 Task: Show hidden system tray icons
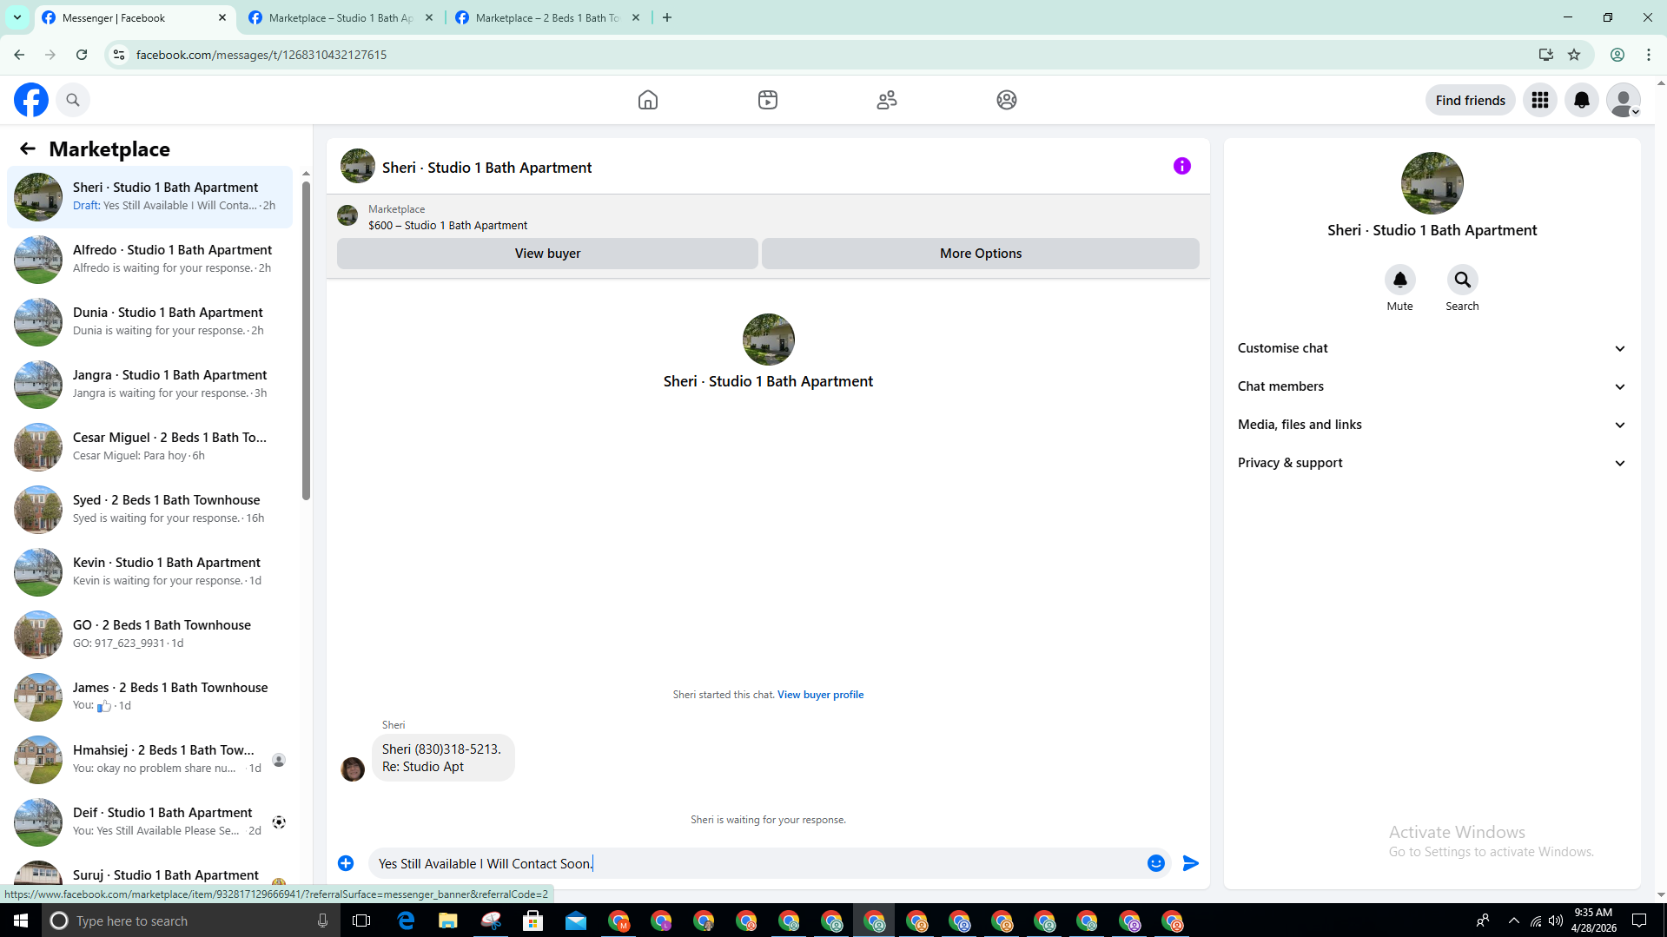click(1514, 921)
